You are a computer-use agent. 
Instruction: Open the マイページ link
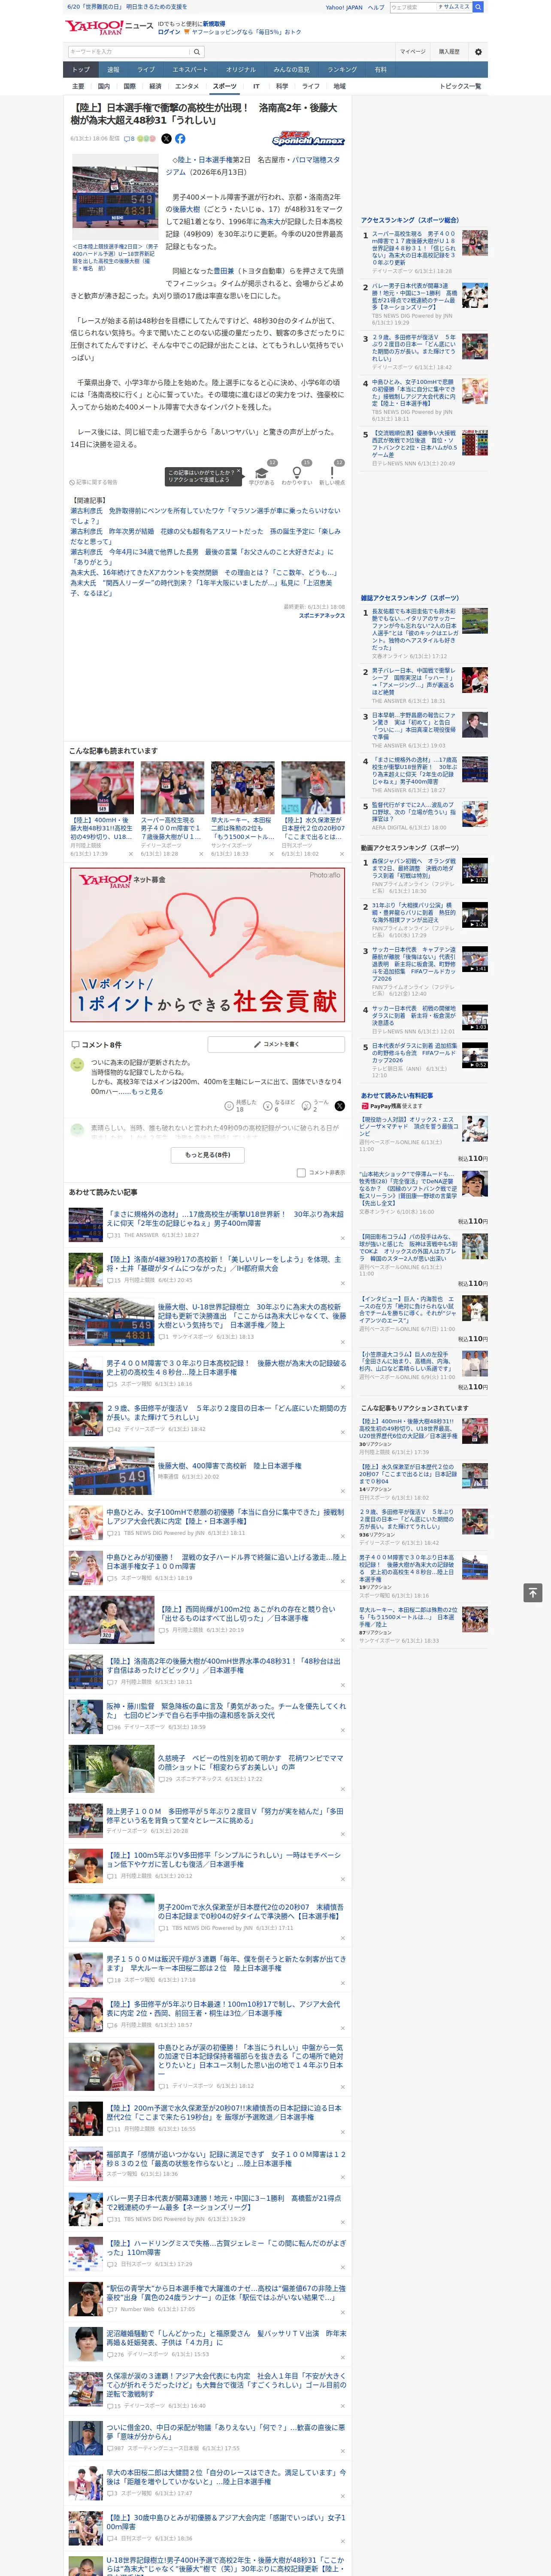click(x=413, y=52)
